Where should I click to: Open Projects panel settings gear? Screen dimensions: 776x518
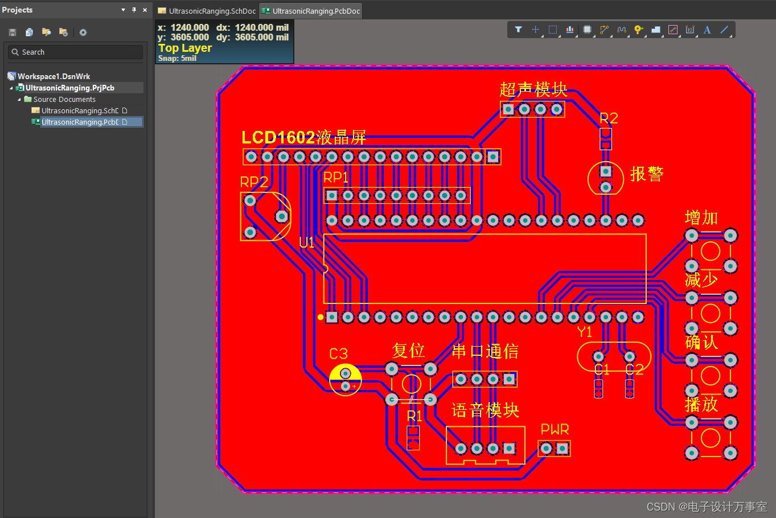pos(83,32)
